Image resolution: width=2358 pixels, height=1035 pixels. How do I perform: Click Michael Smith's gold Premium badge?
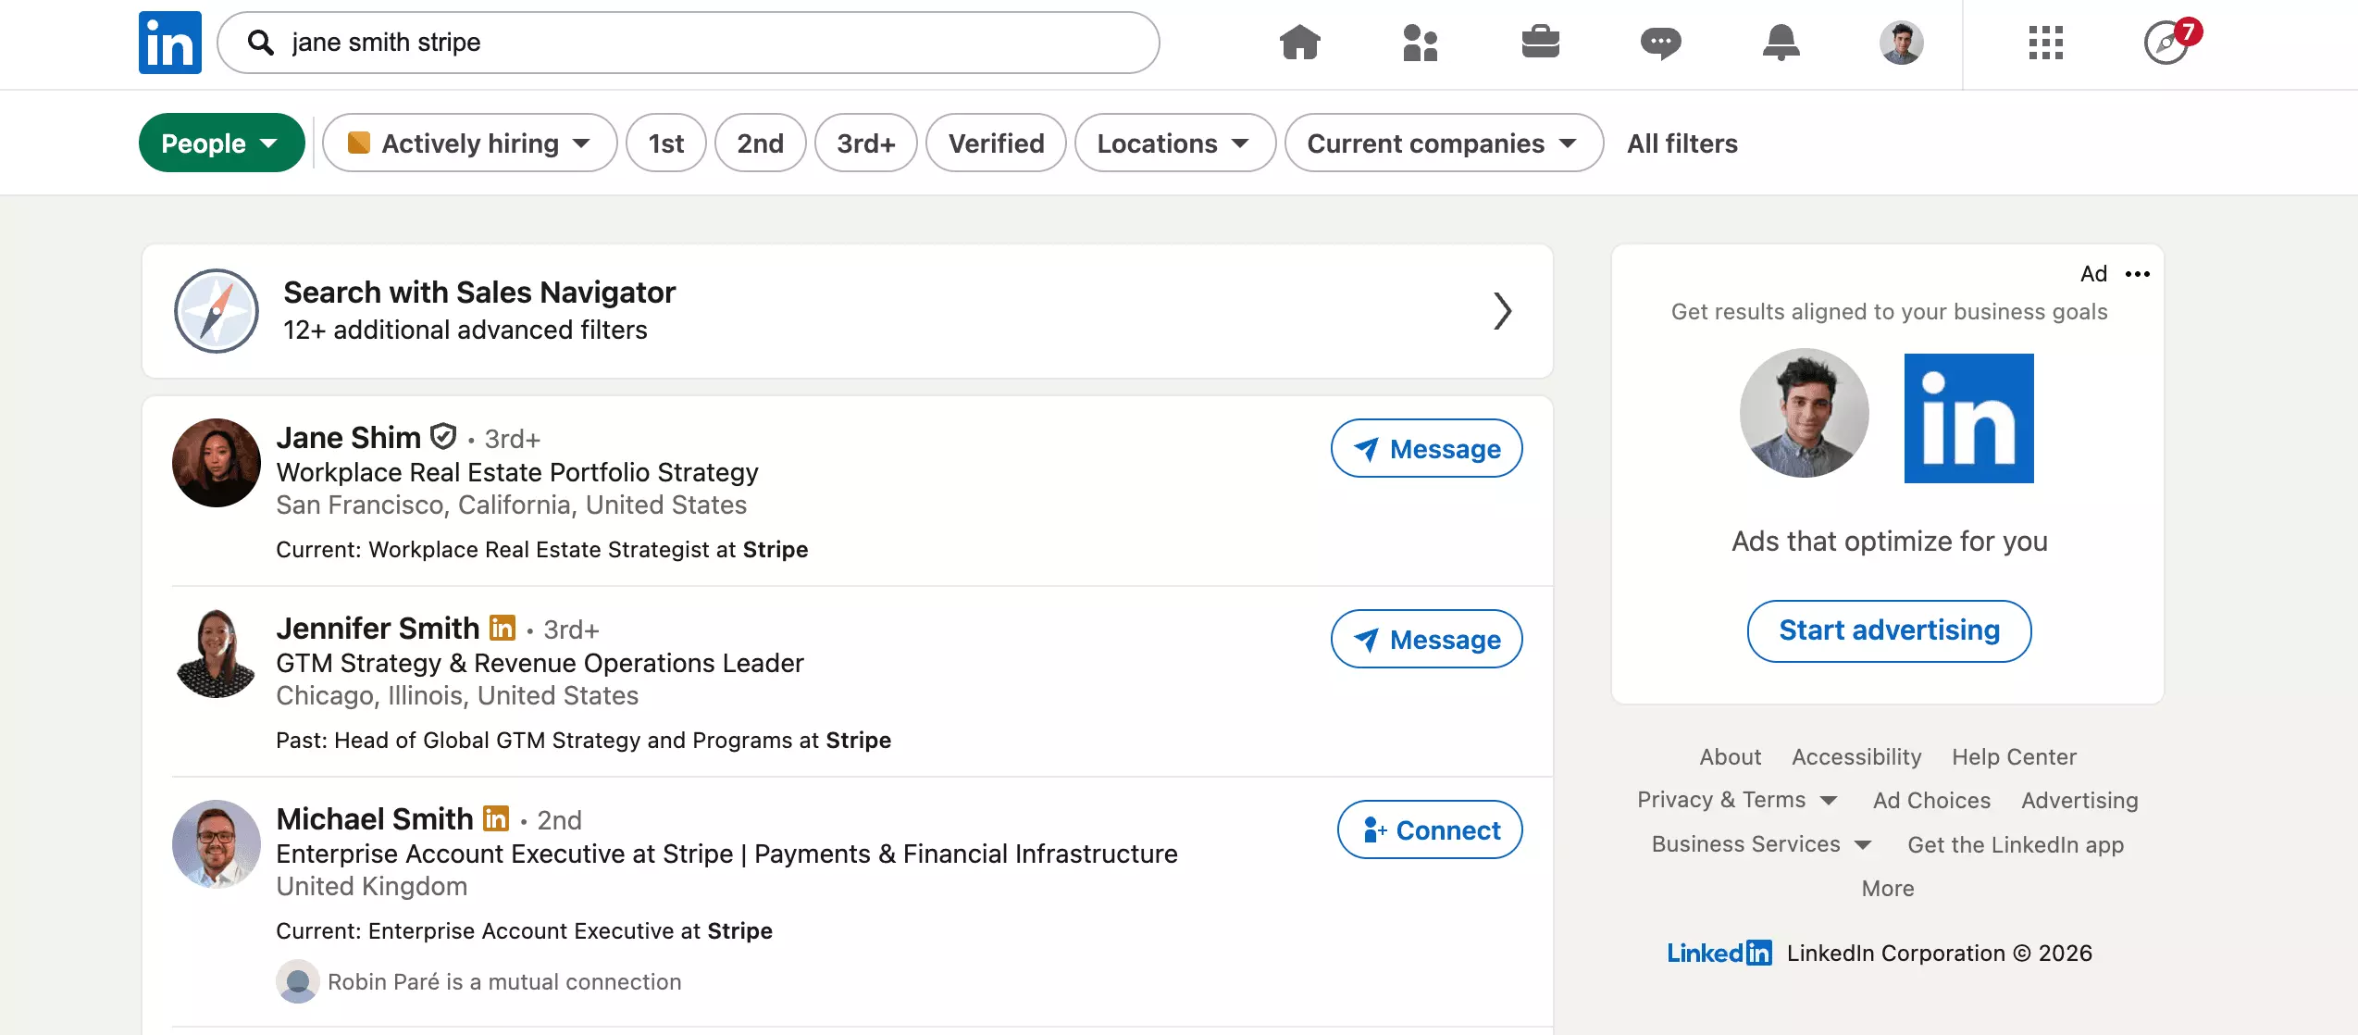coord(496,818)
